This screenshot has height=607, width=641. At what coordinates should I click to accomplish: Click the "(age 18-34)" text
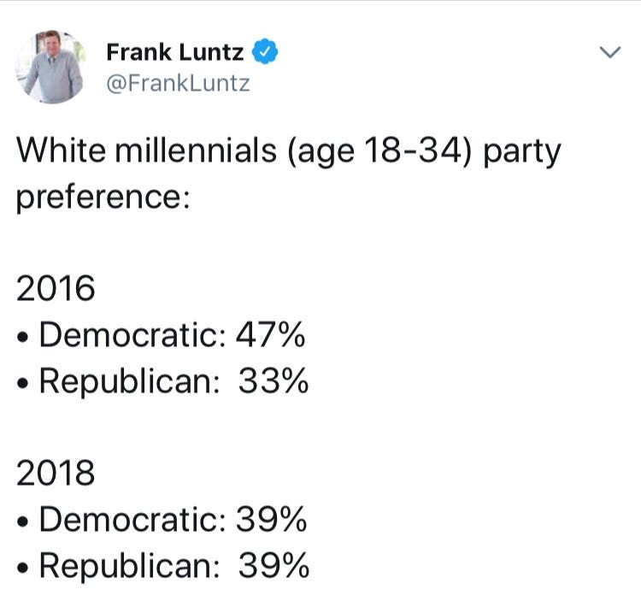click(379, 150)
